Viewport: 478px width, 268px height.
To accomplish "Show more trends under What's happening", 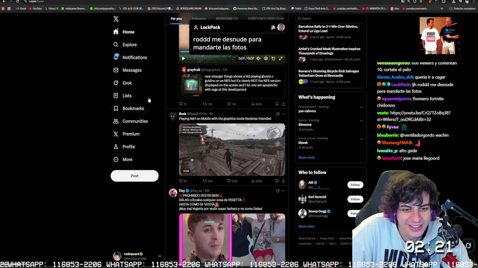I will coord(306,157).
